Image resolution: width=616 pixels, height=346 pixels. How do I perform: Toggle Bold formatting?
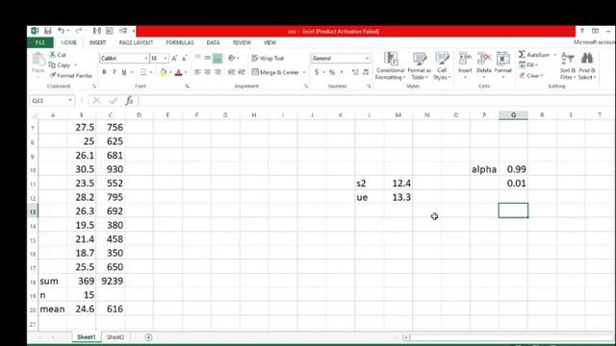pos(104,72)
